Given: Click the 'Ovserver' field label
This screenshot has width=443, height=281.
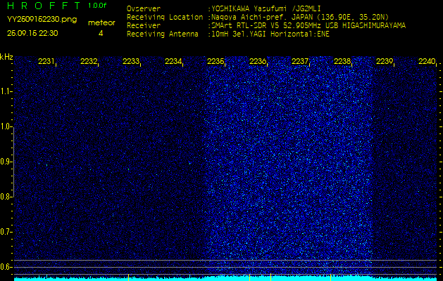Looking at the screenshot, I should pos(144,8).
